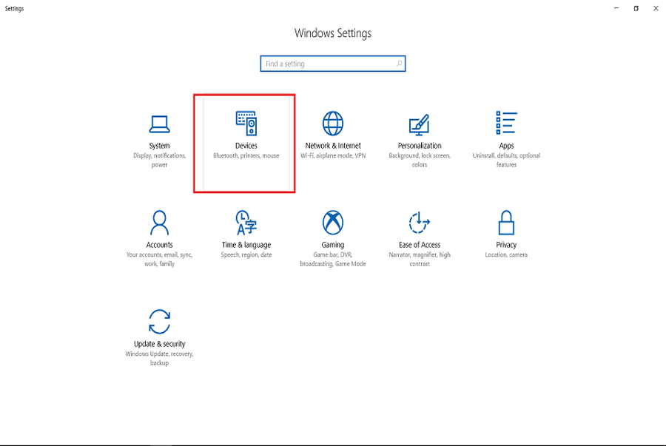Image resolution: width=666 pixels, height=446 pixels.
Task: Open the Apps list icon
Action: point(506,123)
